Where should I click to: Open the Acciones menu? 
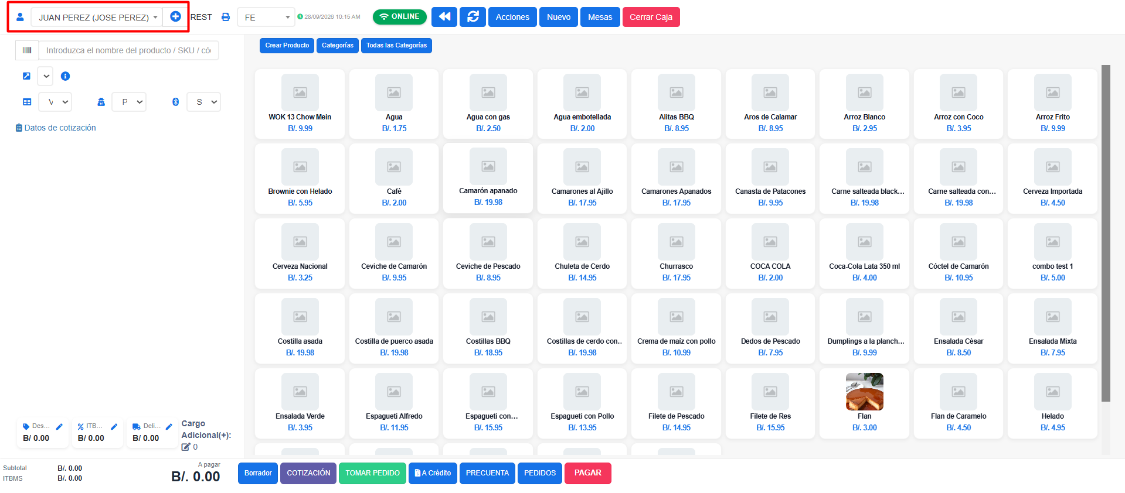tap(512, 17)
